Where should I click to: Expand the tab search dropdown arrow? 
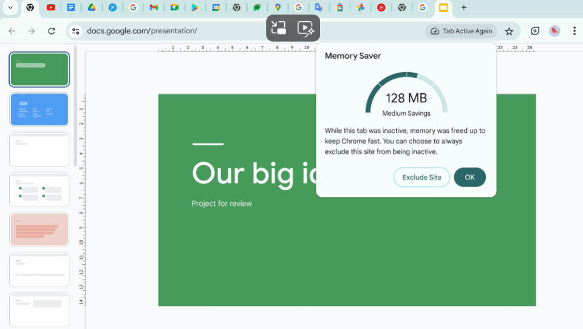tap(10, 8)
